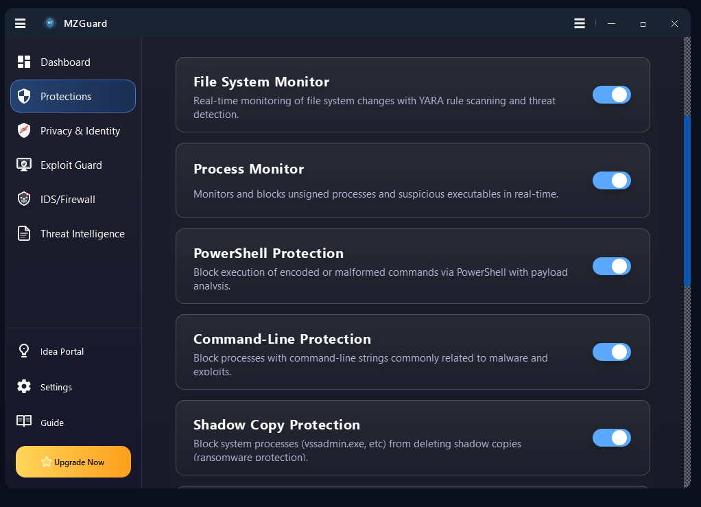Turn off PowerShell Protection
Image resolution: width=701 pixels, height=507 pixels.
(611, 266)
